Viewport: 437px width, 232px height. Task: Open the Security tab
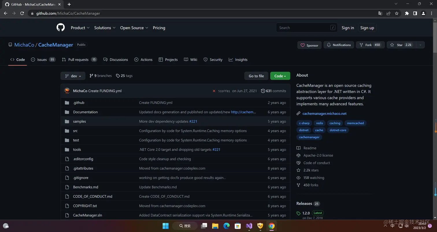point(213,59)
